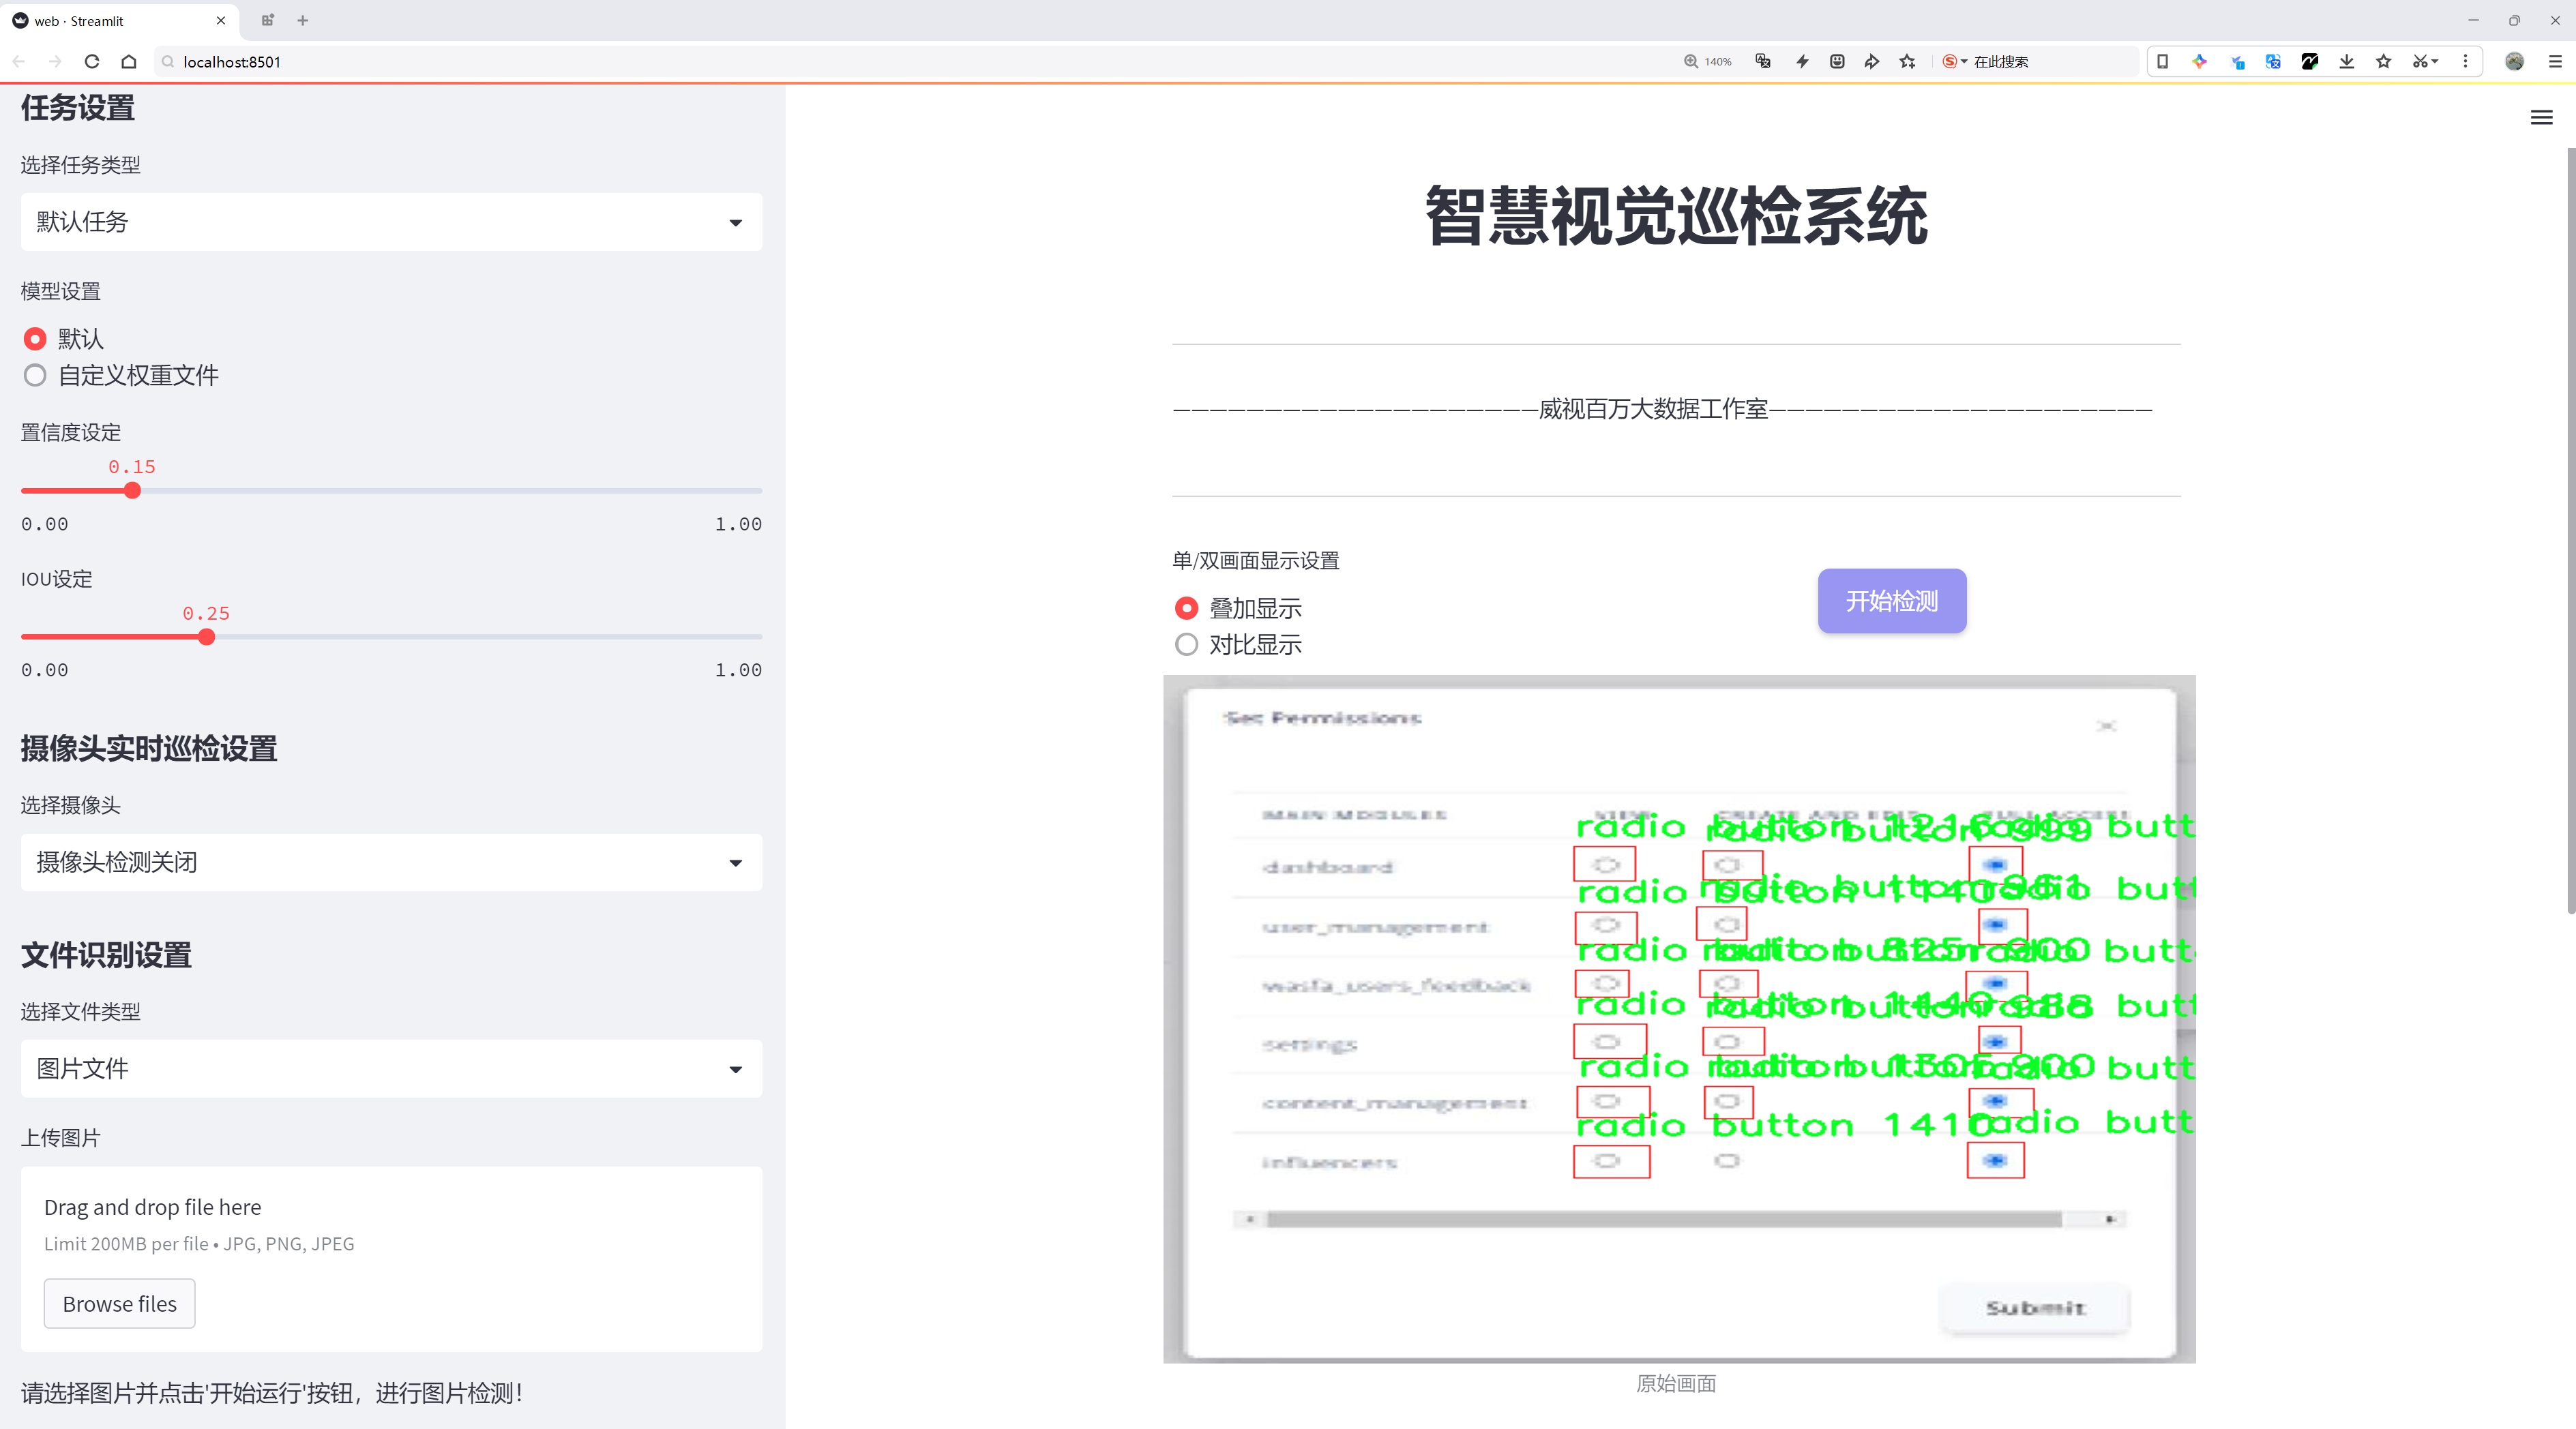Click the scissors screenshot tool icon
This screenshot has height=1429, width=2576.
point(2419,62)
